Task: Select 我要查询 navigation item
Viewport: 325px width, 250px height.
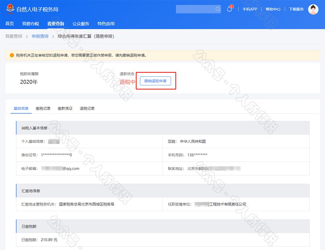Action: 56,24
